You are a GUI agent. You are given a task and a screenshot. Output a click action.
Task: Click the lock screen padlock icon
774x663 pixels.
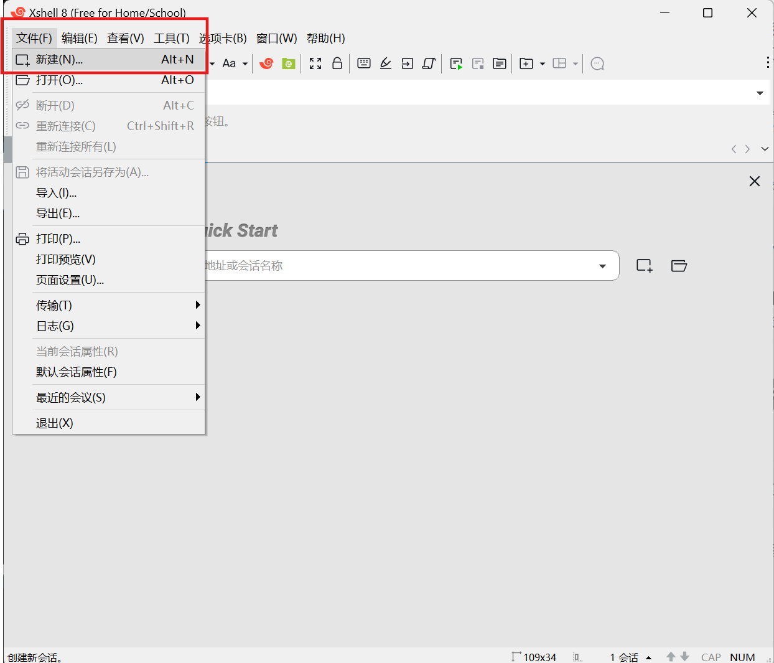click(x=337, y=63)
